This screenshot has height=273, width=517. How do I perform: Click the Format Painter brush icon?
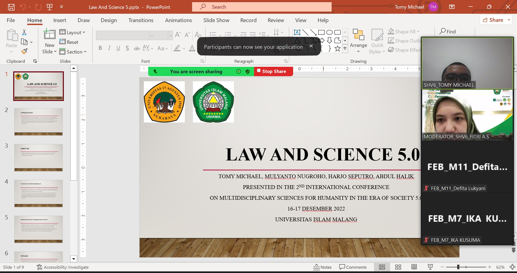tap(24, 51)
